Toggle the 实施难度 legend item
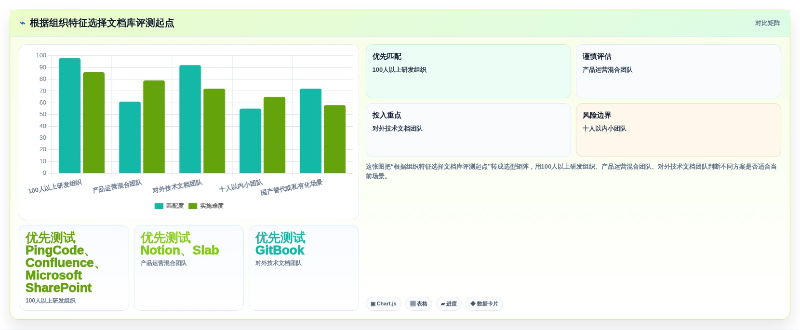 click(206, 206)
